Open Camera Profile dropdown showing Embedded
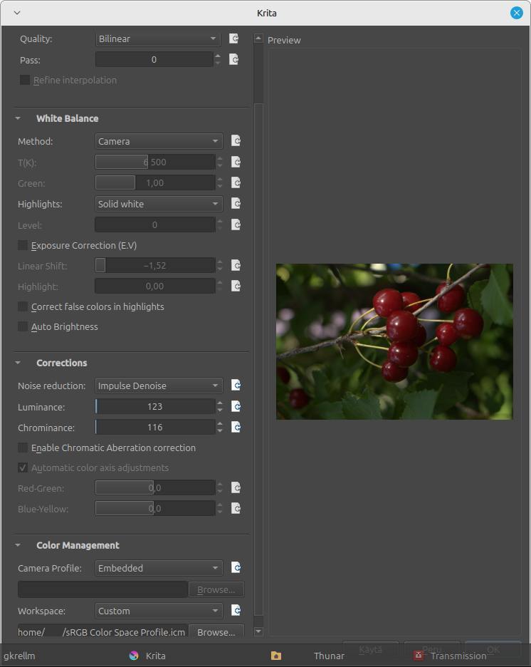 [159, 568]
